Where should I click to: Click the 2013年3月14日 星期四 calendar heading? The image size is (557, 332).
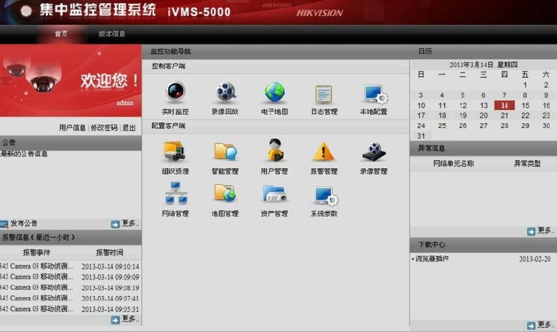click(483, 64)
